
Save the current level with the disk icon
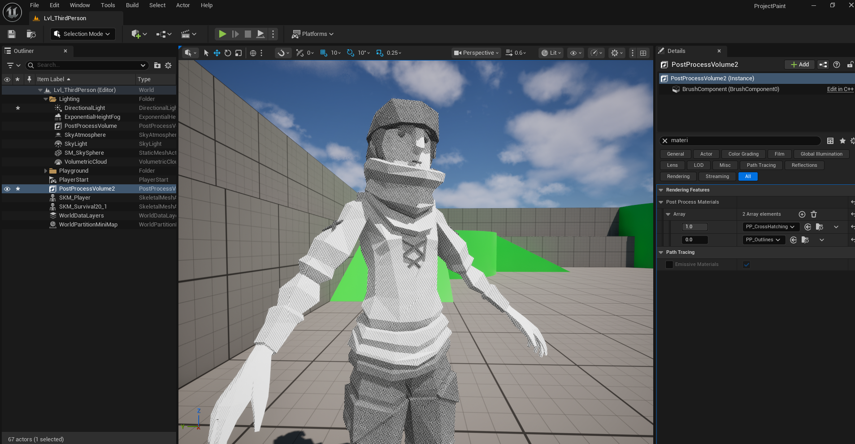tap(12, 34)
